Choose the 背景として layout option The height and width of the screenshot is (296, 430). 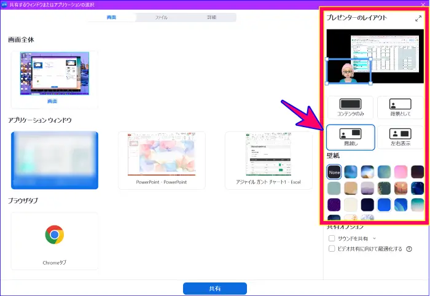pos(401,108)
